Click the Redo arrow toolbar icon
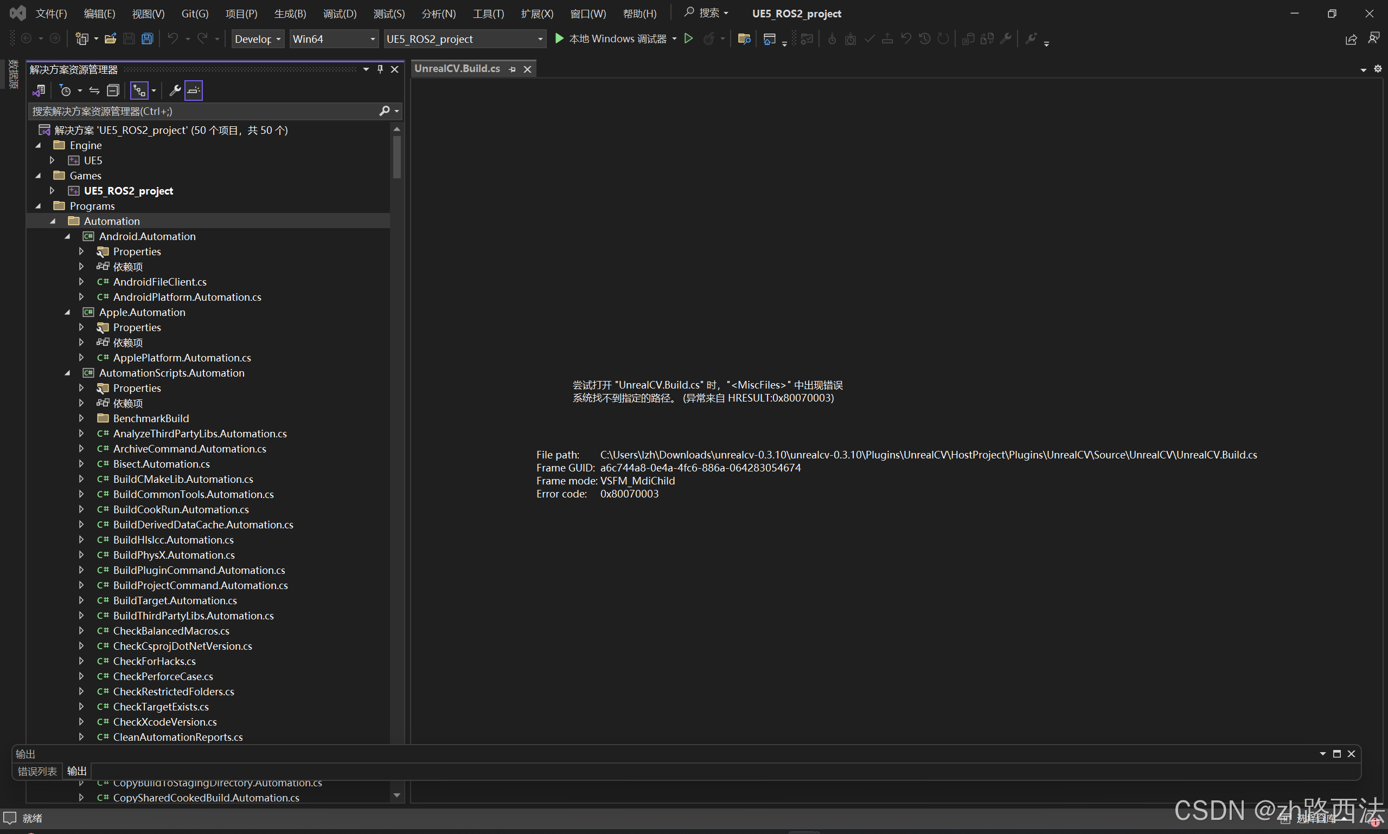The image size is (1388, 834). point(202,39)
